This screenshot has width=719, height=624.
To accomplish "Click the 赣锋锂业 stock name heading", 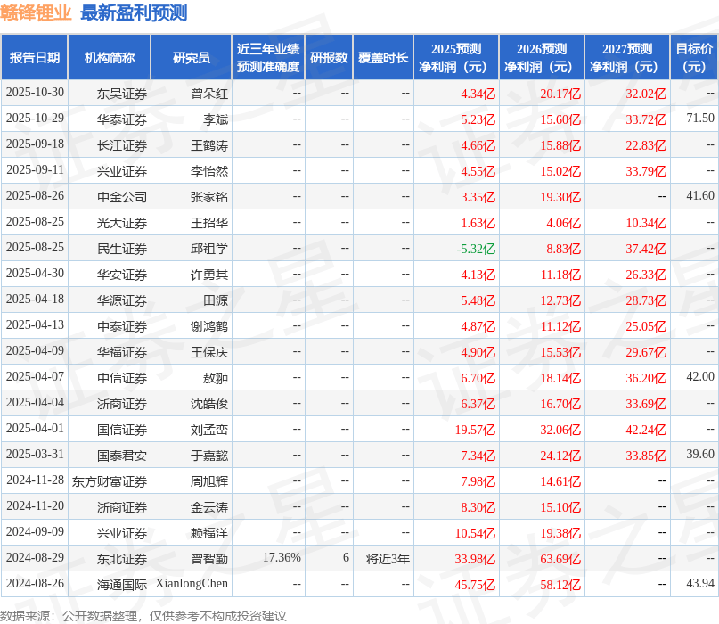I will click(x=34, y=12).
